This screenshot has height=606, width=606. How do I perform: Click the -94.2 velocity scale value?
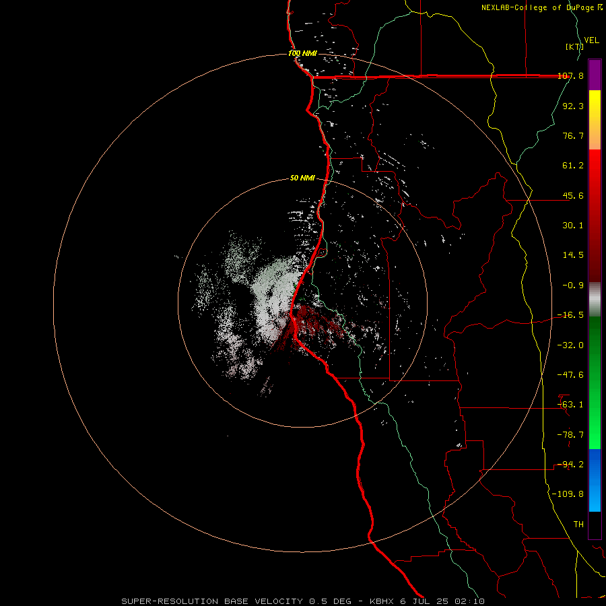[570, 465]
